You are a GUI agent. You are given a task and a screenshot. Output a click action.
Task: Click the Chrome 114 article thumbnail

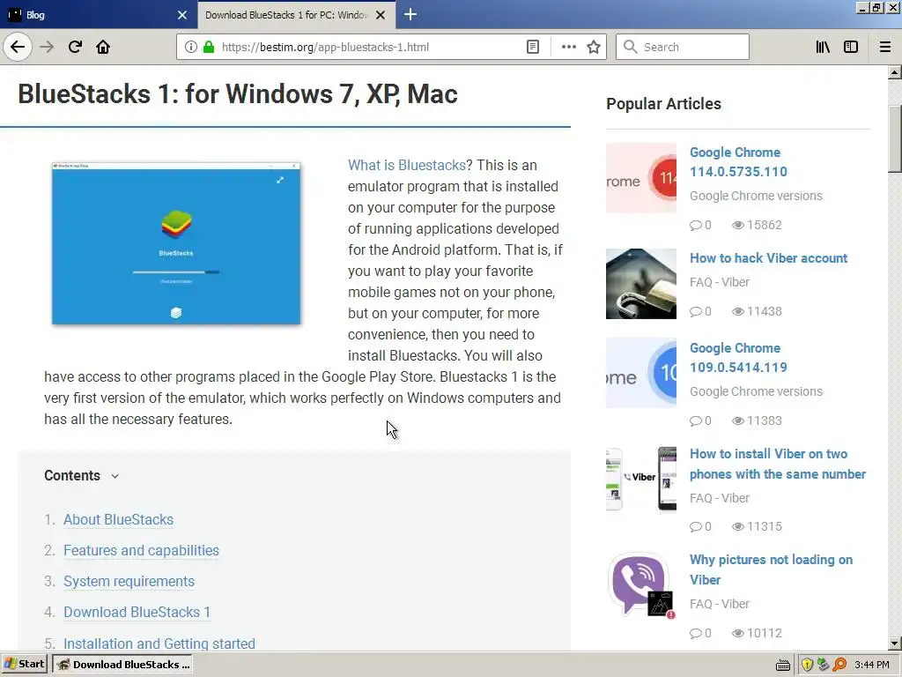[641, 178]
